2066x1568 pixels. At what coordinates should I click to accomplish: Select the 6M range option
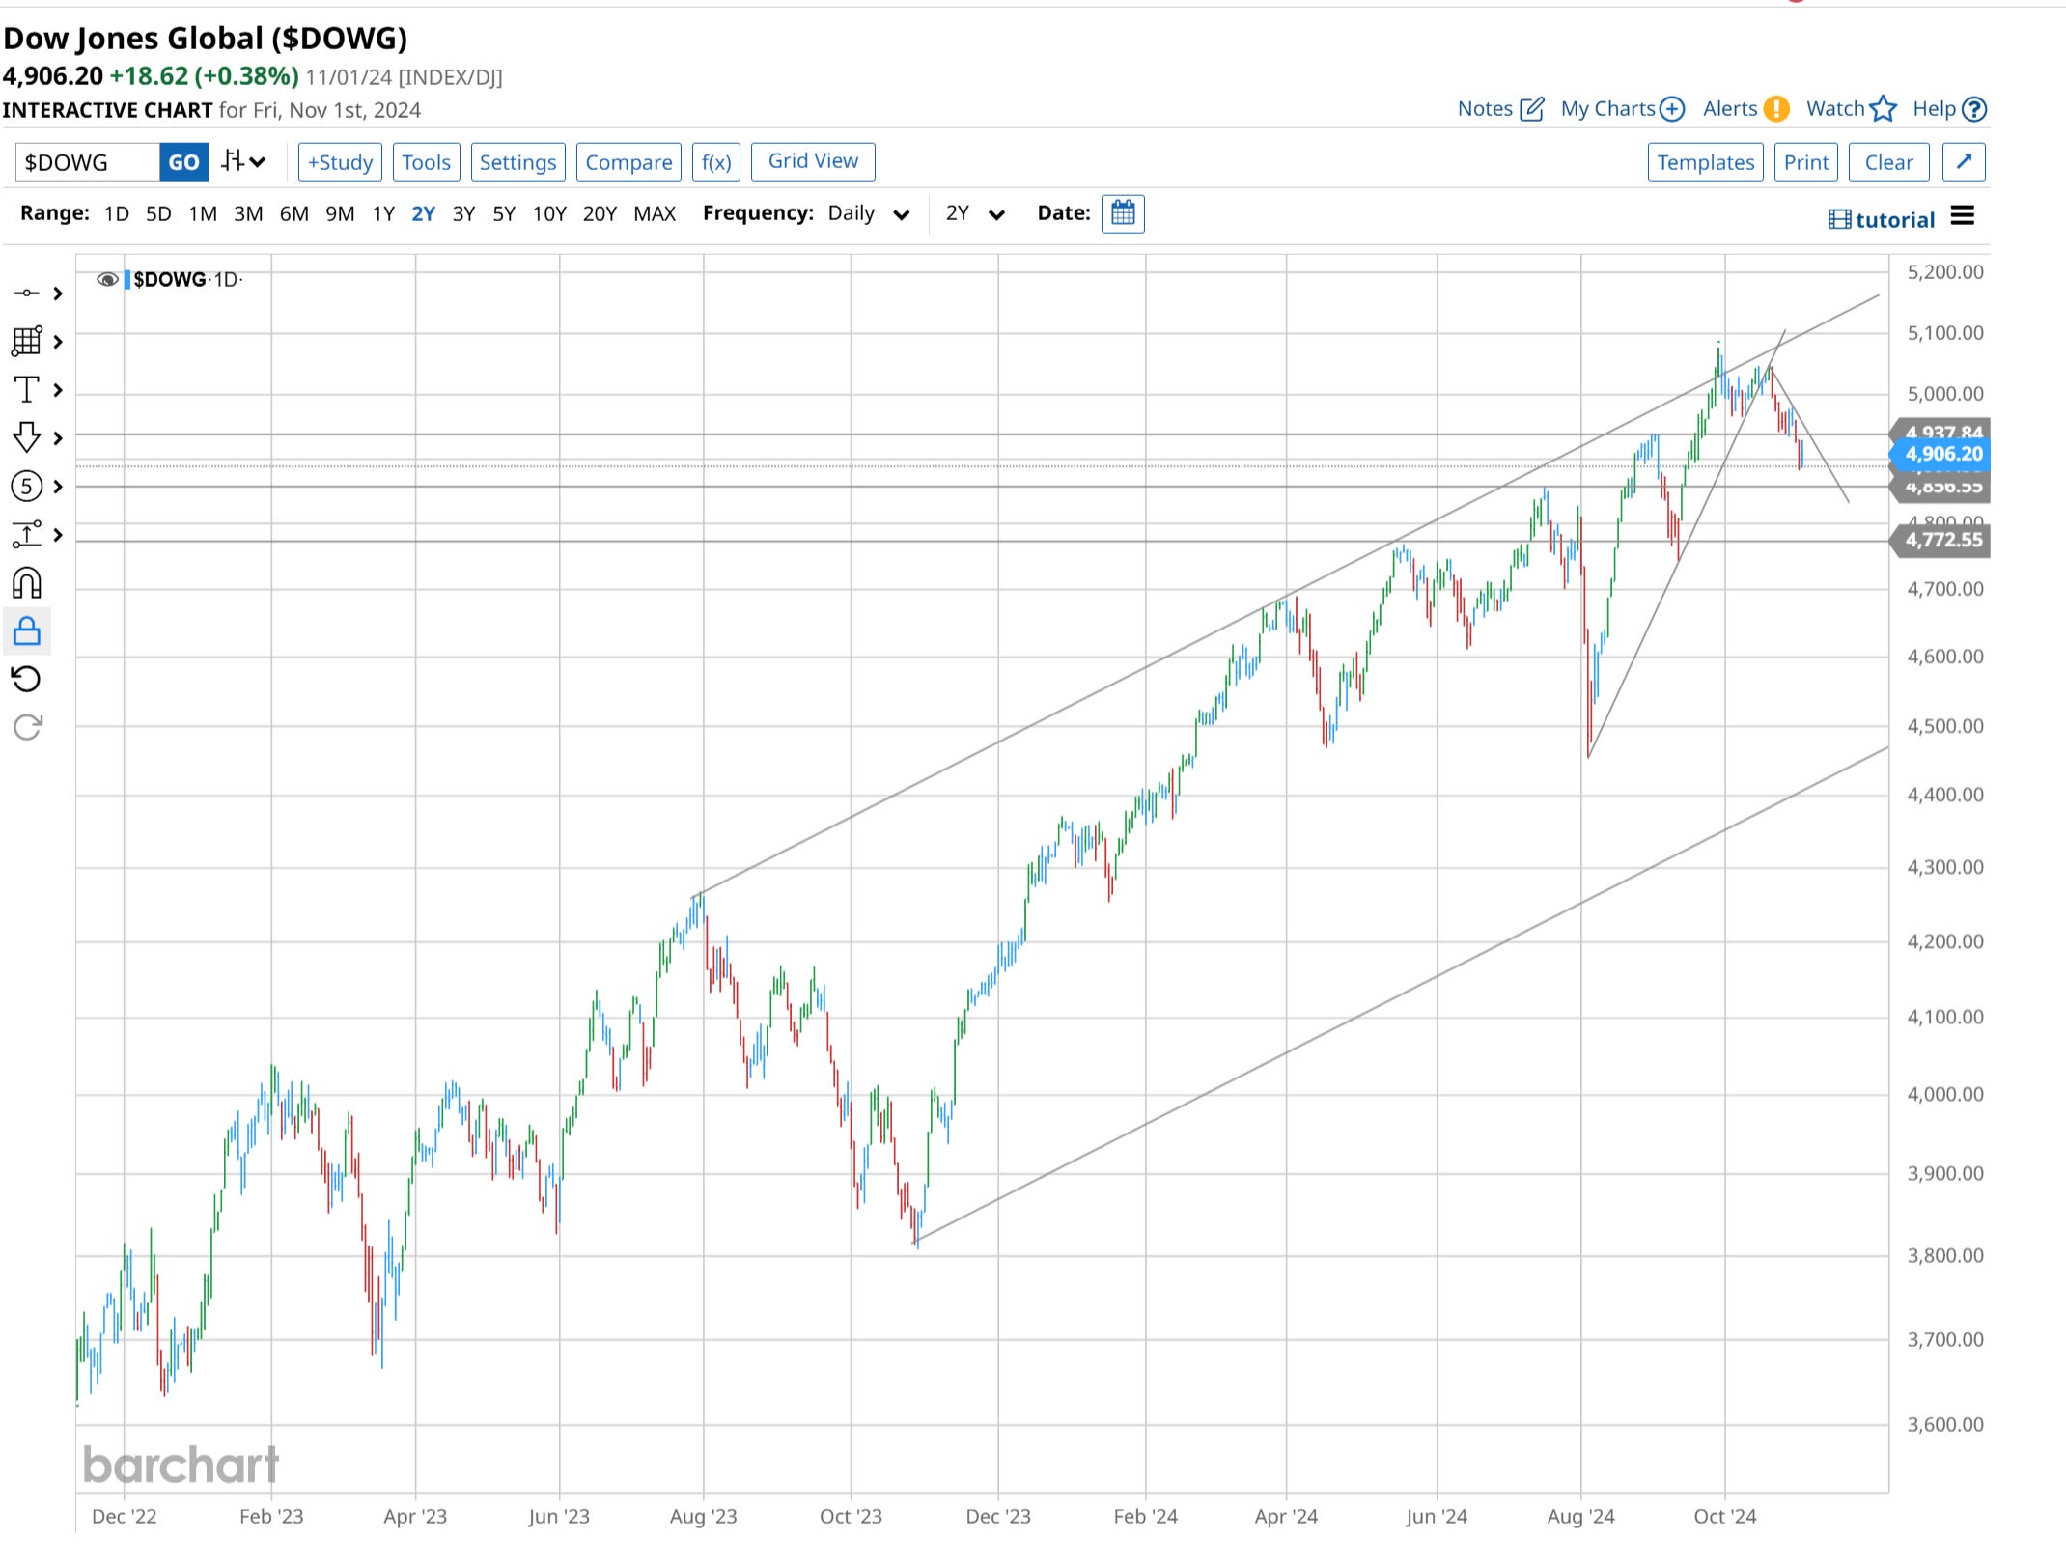click(293, 213)
